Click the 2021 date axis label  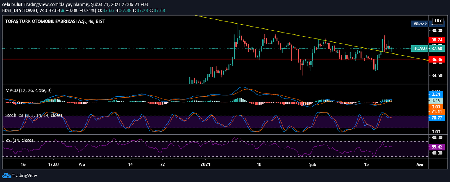(206, 164)
